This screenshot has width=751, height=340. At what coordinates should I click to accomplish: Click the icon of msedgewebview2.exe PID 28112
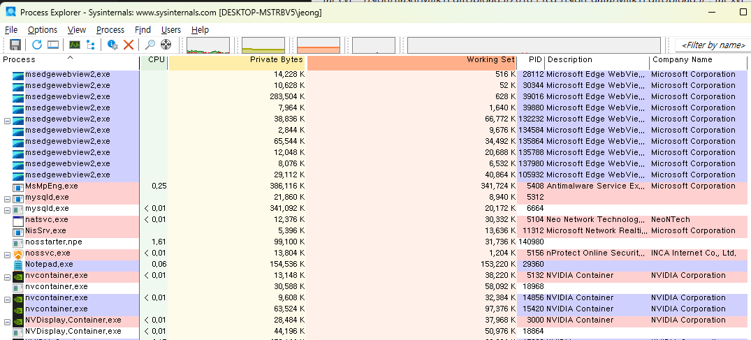(17, 75)
